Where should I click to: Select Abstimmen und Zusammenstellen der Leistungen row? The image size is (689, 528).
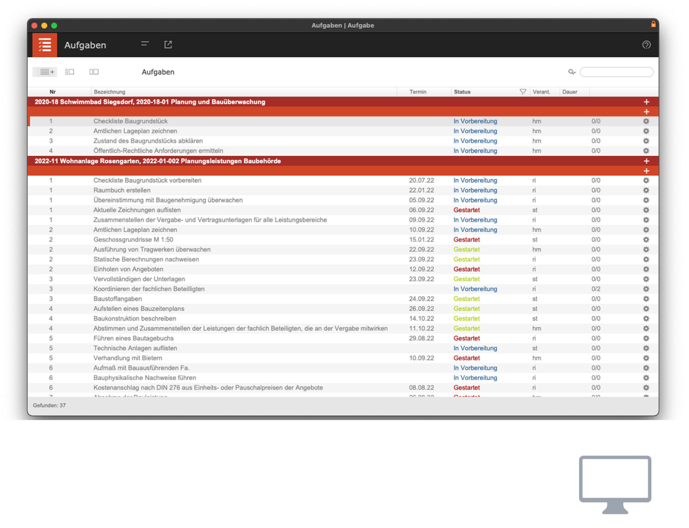pyautogui.click(x=343, y=328)
